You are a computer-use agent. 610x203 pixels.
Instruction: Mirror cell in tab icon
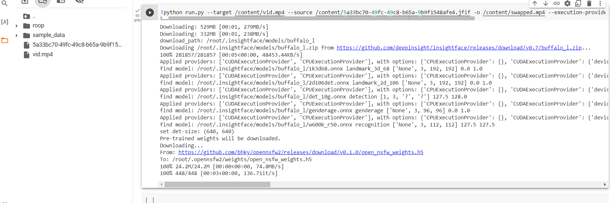[x=578, y=4]
